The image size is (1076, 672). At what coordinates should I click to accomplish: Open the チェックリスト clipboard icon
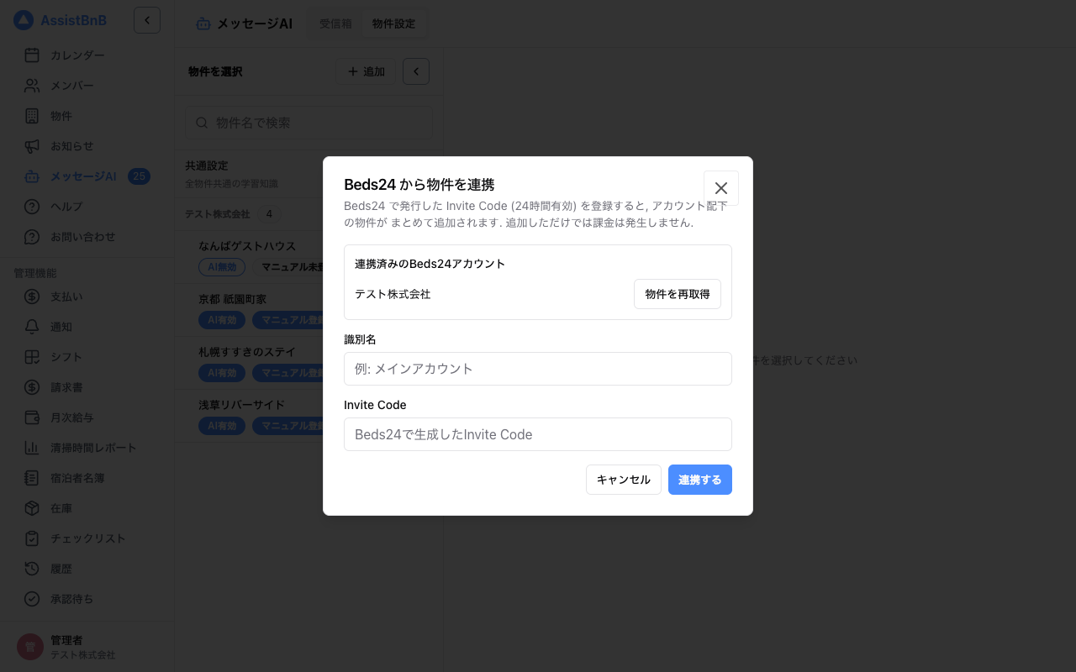click(x=32, y=538)
